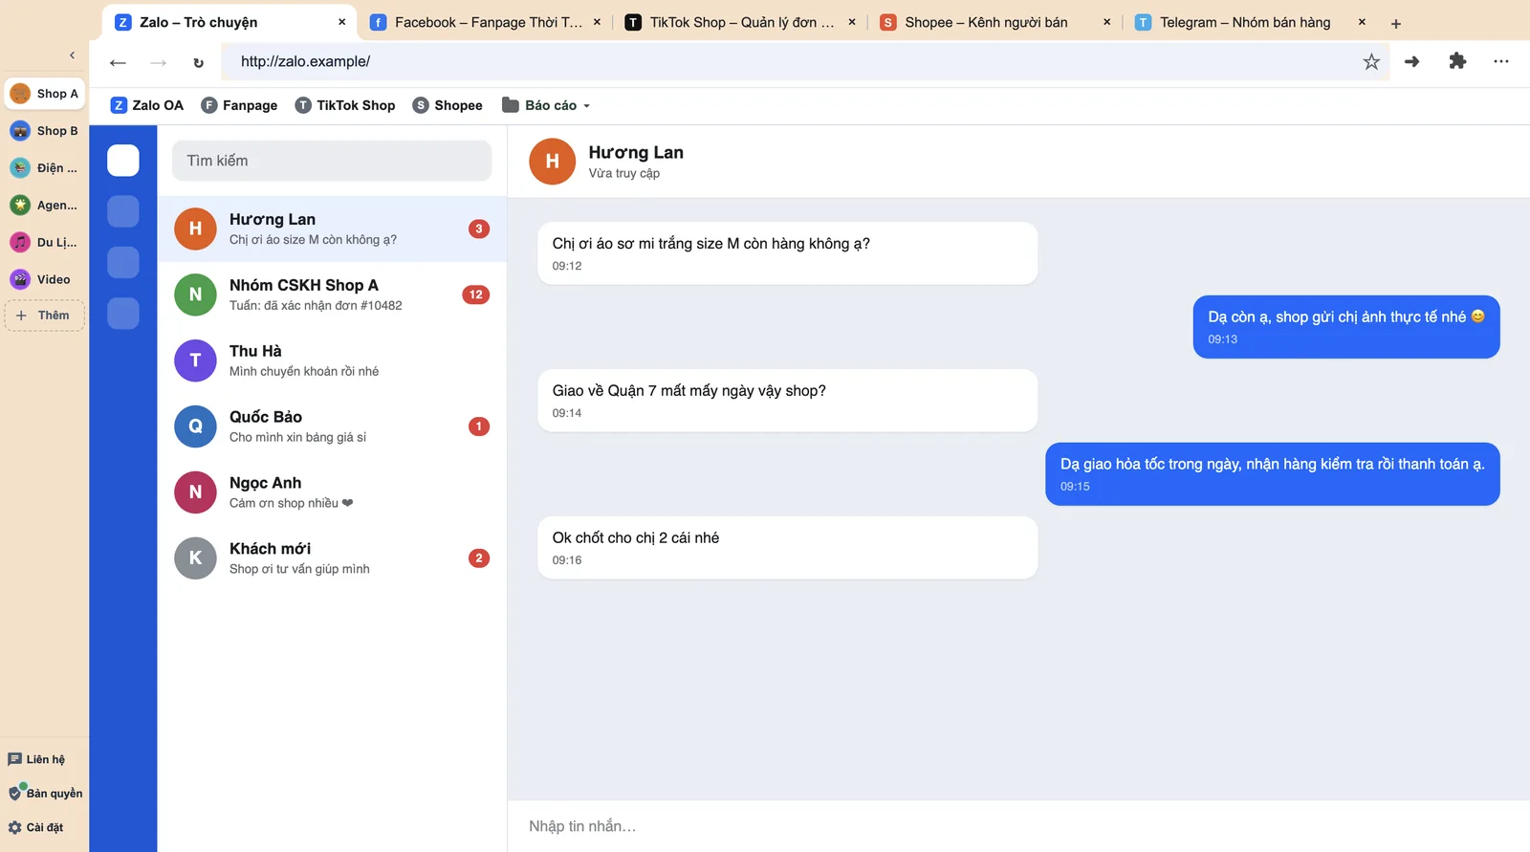Open the Khách mới conversation
Viewport: 1530px width, 852px height.
pos(332,558)
